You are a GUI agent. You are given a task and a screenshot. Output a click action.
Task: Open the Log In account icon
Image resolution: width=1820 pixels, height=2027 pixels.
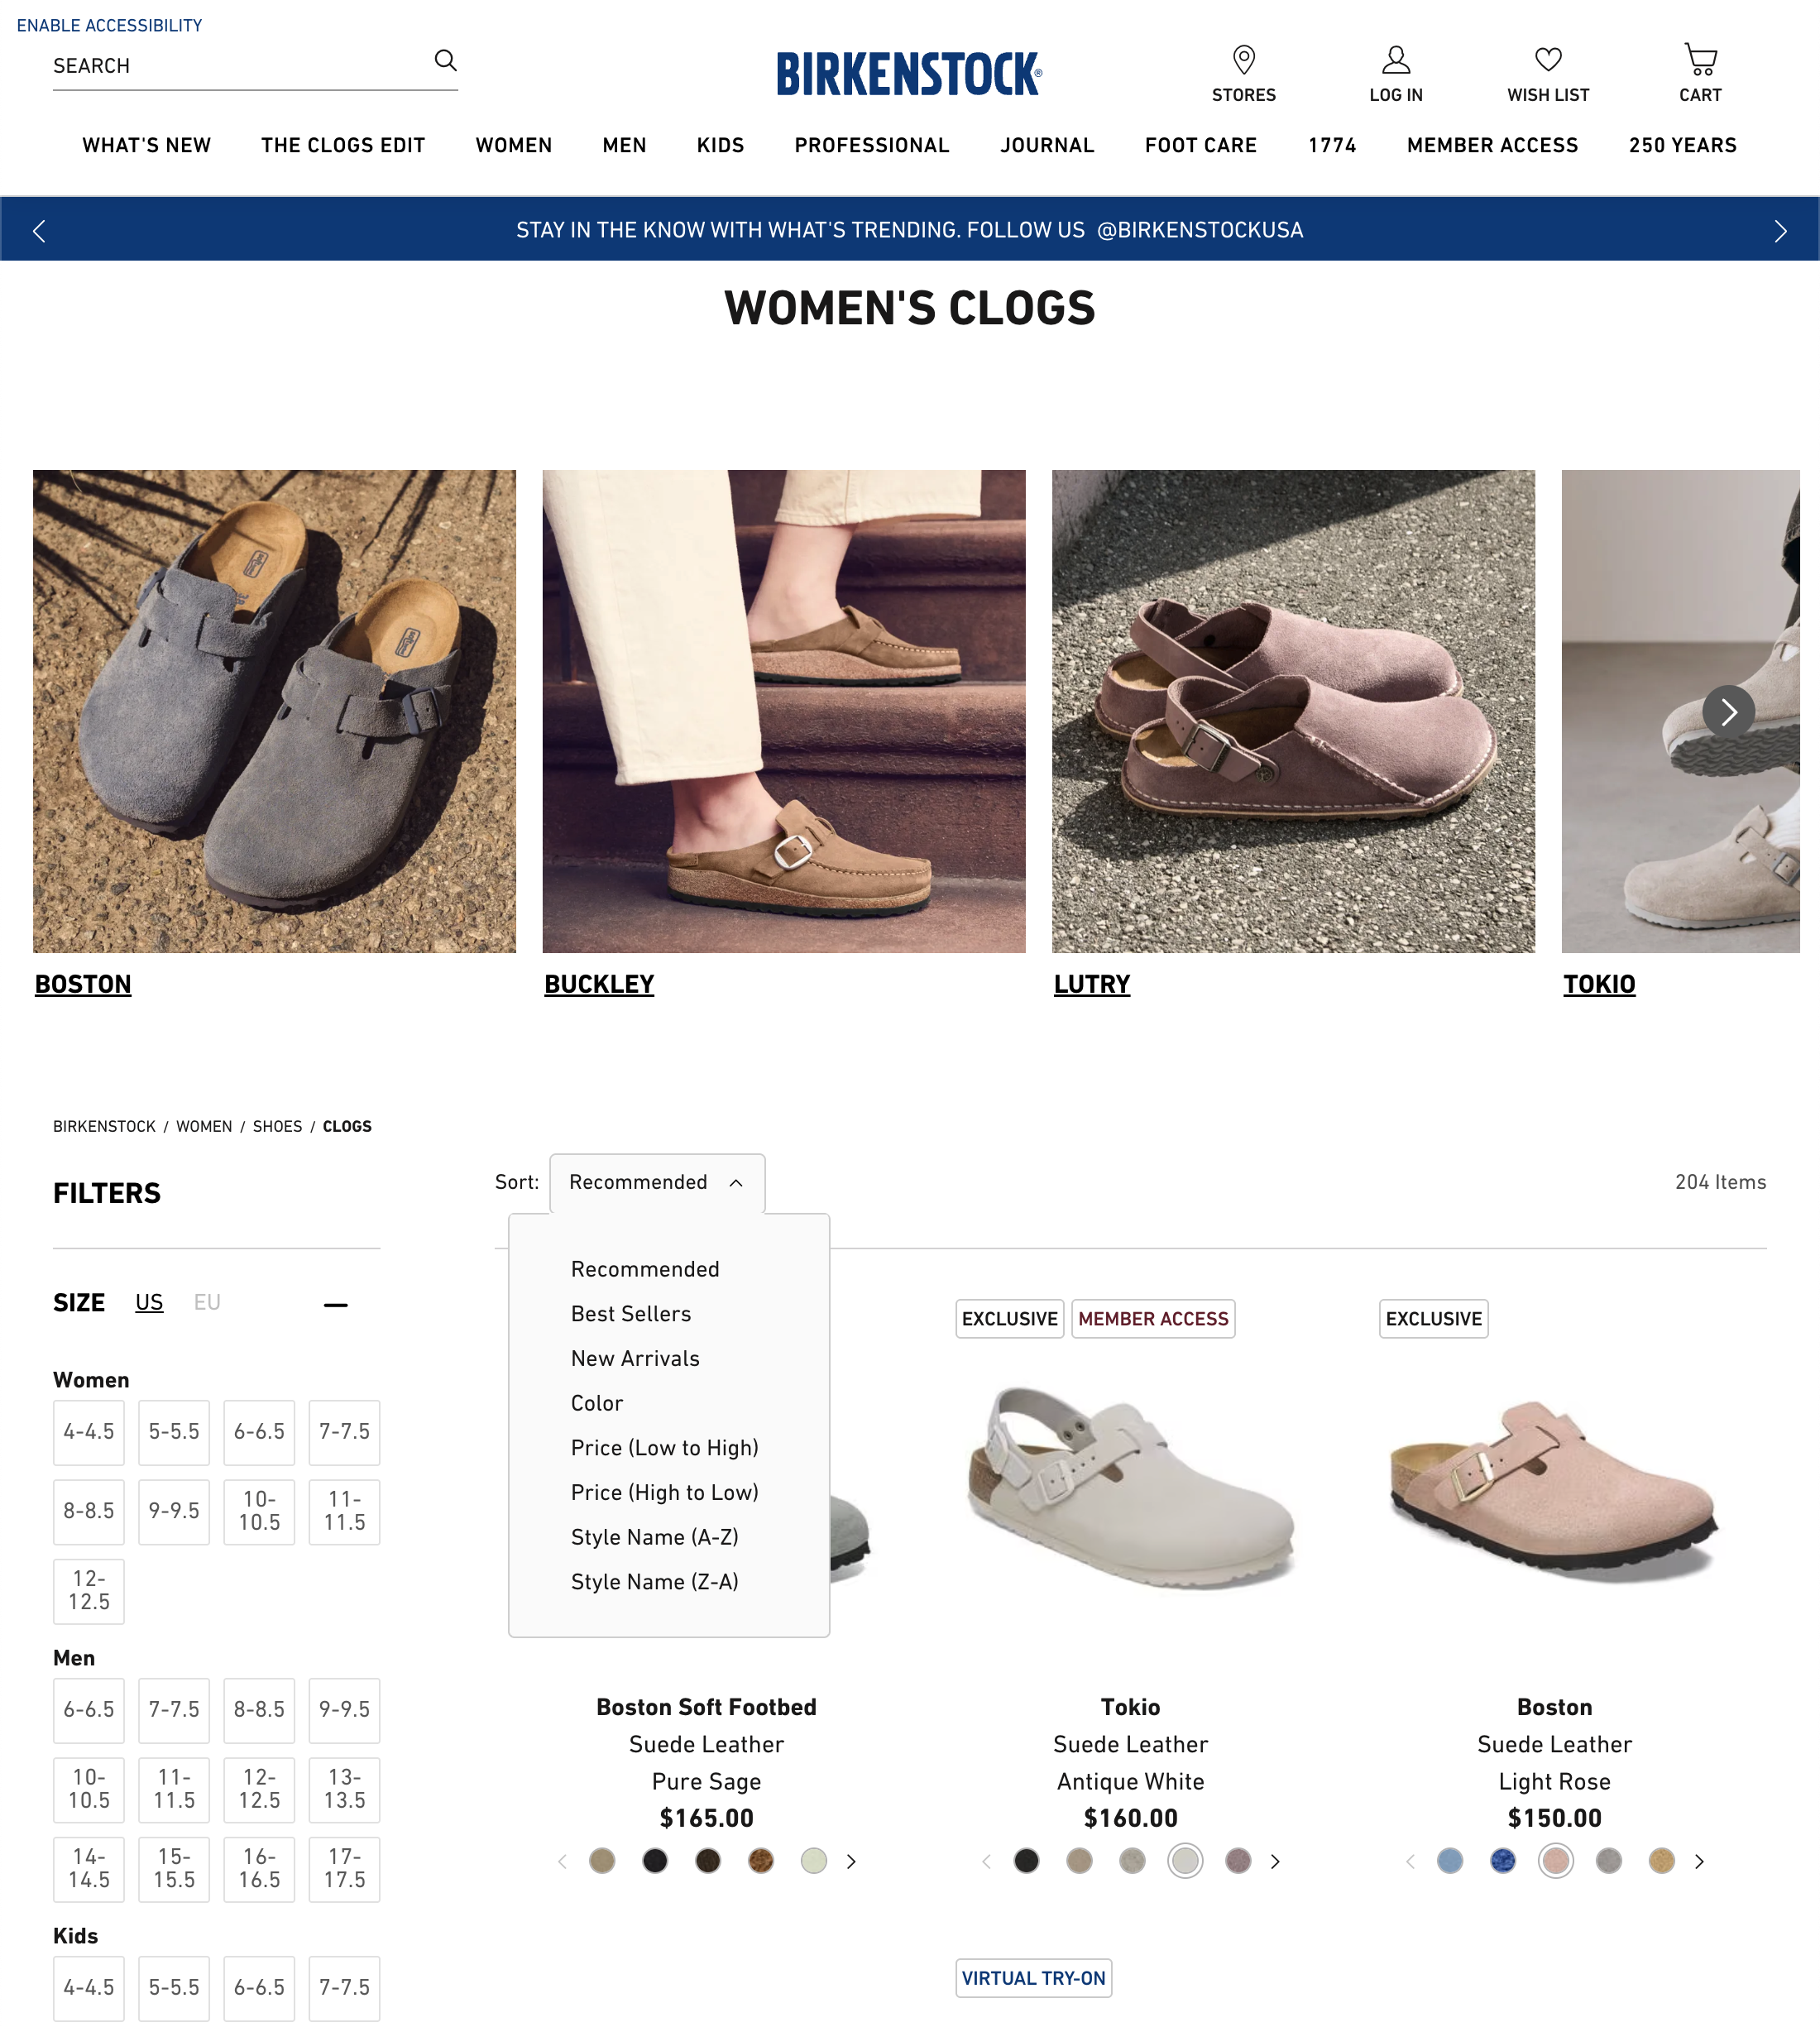click(x=1396, y=60)
